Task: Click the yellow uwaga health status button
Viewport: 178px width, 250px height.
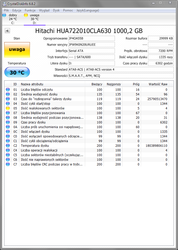Action: 17,50
